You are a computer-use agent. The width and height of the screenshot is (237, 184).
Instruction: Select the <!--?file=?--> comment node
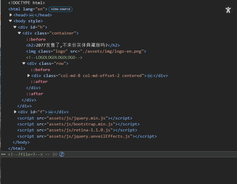point(25,154)
